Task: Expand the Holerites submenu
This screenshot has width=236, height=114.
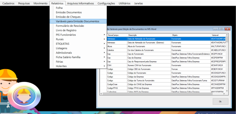Action: click(x=78, y=66)
